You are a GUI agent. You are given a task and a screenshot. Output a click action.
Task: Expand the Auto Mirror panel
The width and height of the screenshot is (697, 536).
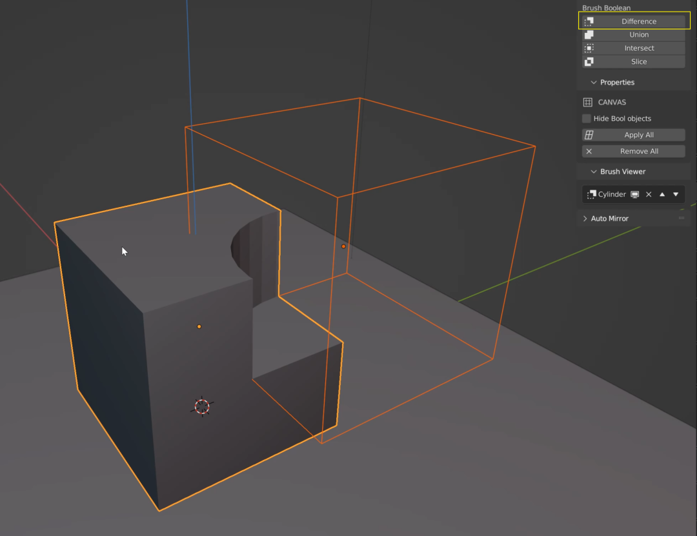[x=585, y=219]
